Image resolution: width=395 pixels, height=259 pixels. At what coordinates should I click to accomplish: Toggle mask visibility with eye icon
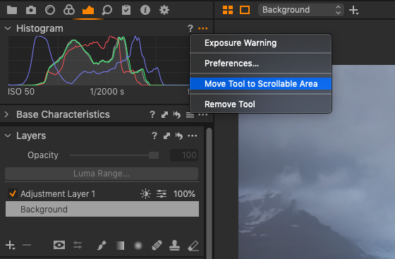pyautogui.click(x=59, y=245)
